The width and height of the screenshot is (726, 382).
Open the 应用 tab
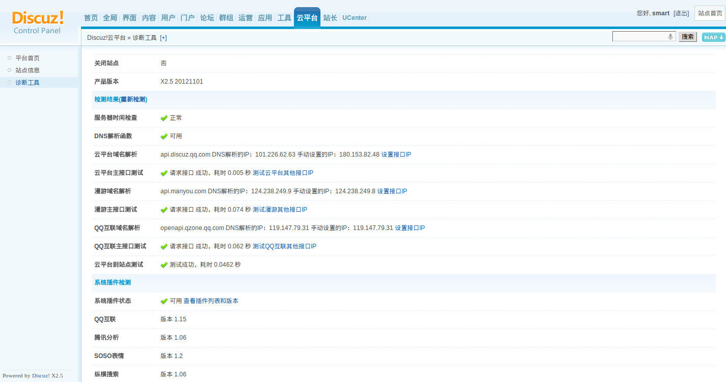click(265, 18)
